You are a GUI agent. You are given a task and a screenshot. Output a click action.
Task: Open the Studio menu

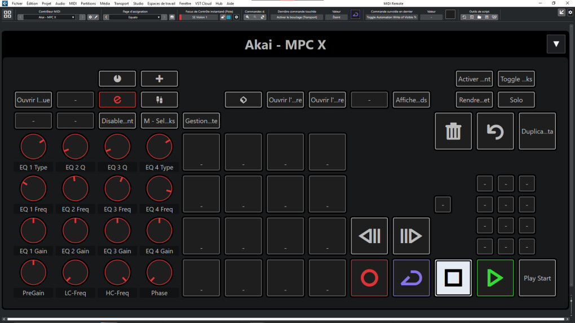coord(138,3)
